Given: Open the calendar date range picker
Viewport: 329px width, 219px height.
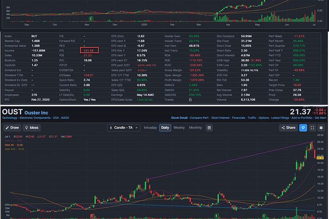Looking at the screenshot, I should [209, 128].
